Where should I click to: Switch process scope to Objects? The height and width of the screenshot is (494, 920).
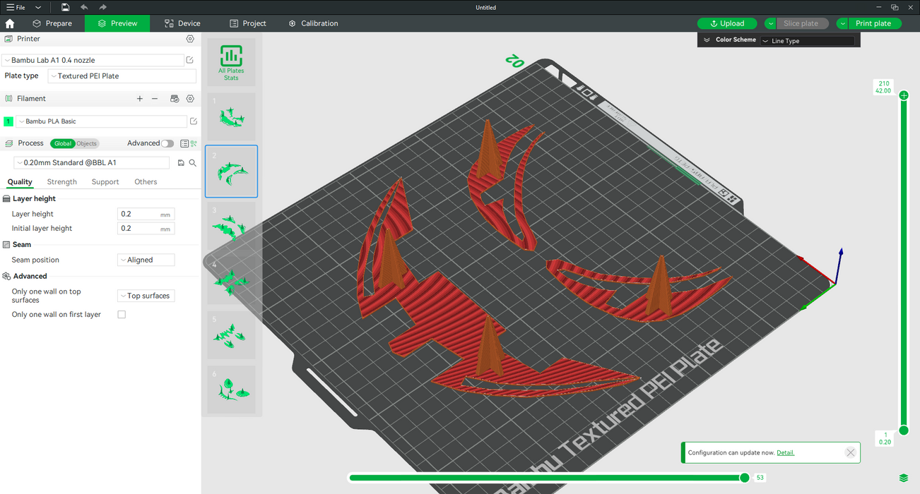tap(86, 143)
